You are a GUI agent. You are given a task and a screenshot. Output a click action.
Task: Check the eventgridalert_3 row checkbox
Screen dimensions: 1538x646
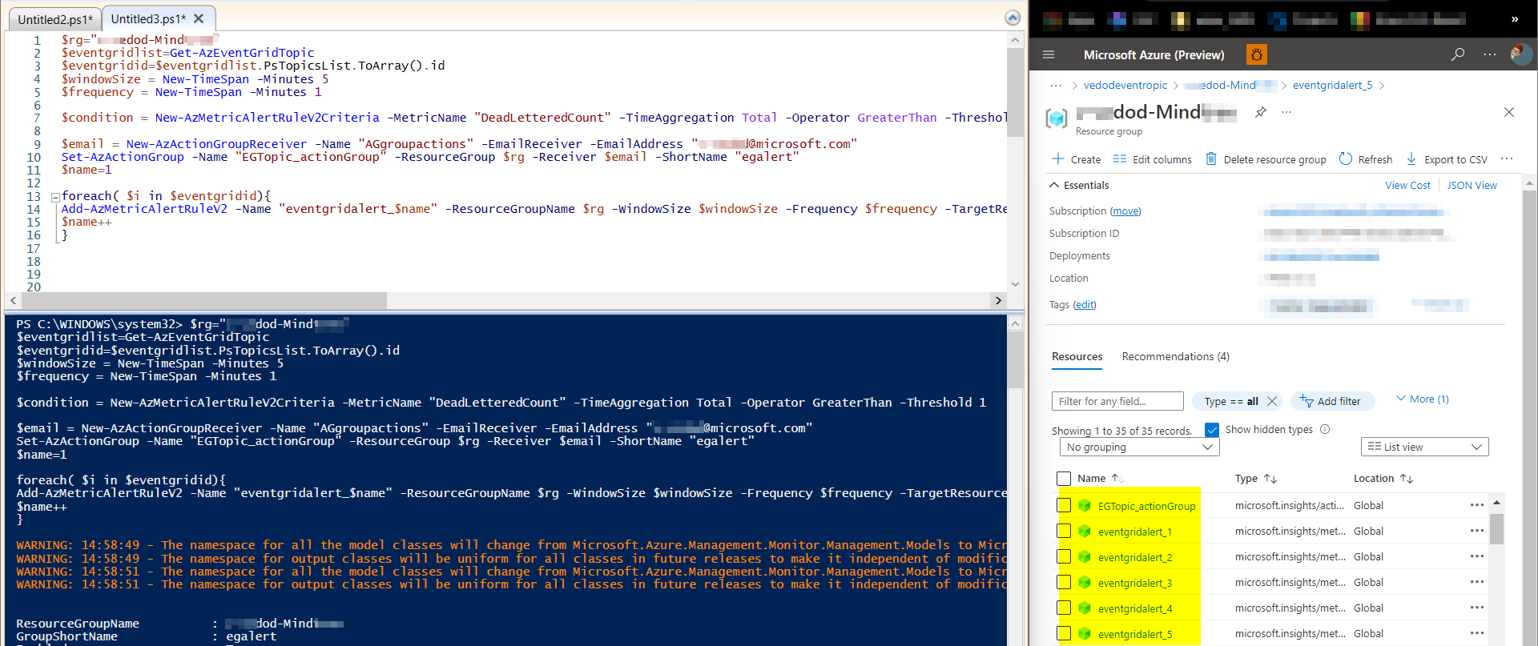pyautogui.click(x=1064, y=582)
